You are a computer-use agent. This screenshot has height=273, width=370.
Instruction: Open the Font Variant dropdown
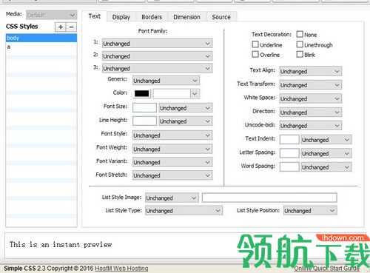(x=172, y=162)
